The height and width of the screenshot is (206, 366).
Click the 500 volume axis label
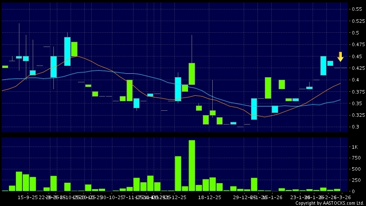click(x=356, y=169)
